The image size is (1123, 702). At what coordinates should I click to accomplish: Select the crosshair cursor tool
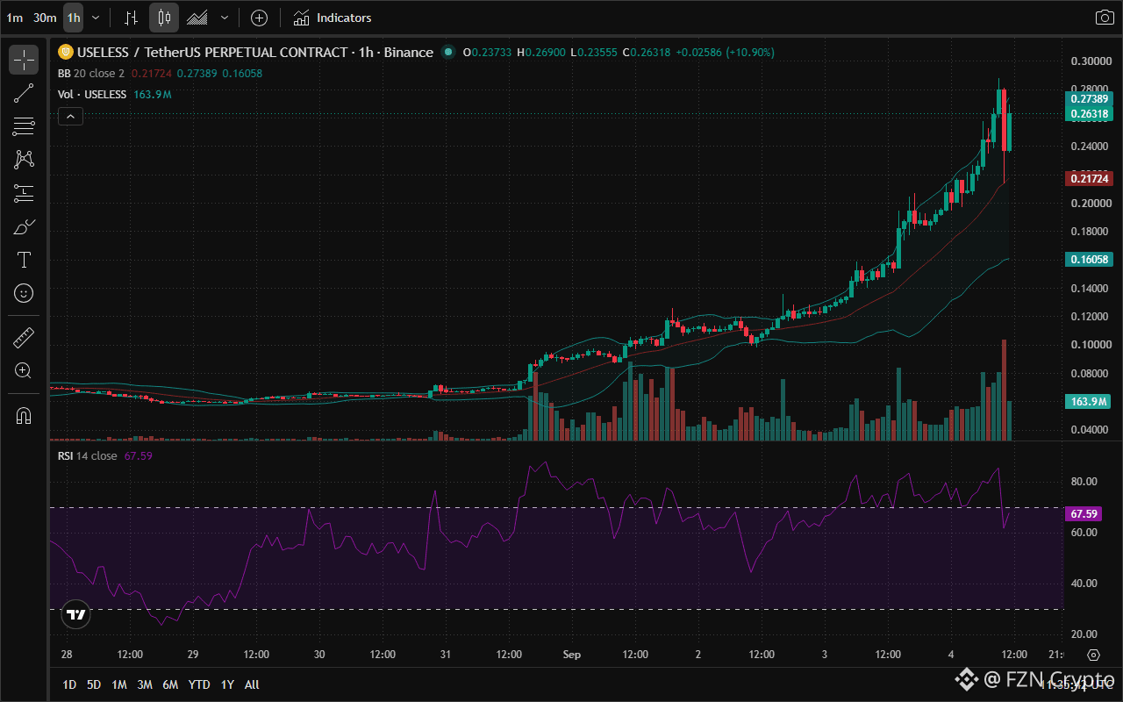24,60
